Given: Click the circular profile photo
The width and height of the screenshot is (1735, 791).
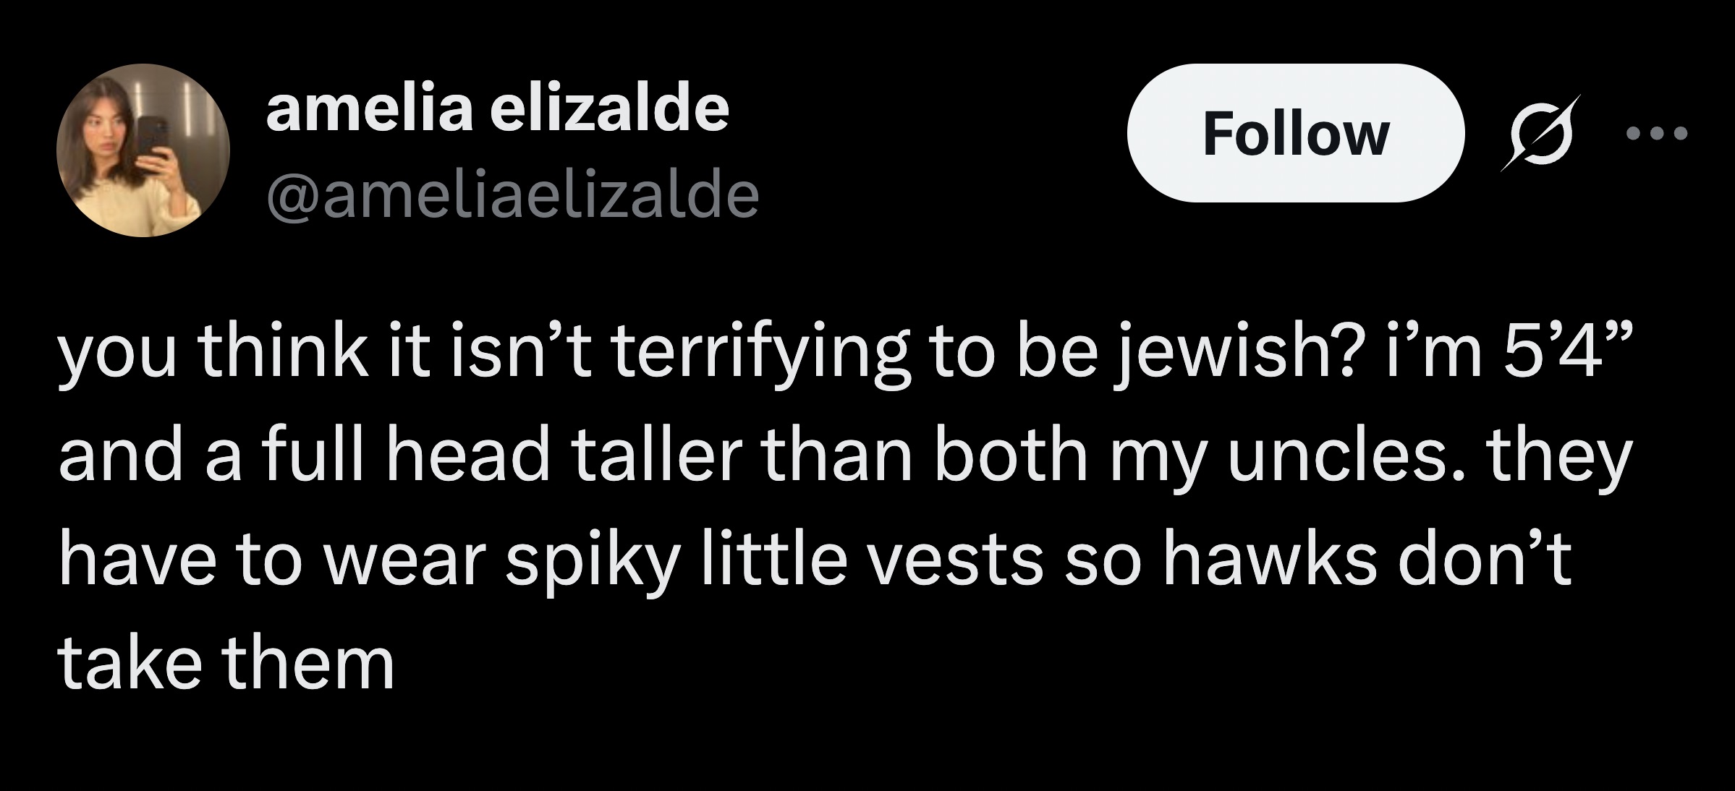Looking at the screenshot, I should tap(143, 150).
